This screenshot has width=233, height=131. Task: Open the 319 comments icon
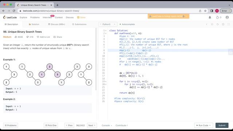[30, 37]
